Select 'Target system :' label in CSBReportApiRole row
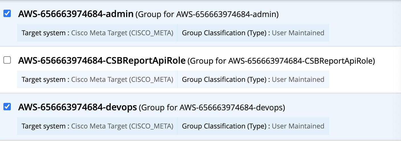This screenshot has width=401, height=141. tap(46, 80)
